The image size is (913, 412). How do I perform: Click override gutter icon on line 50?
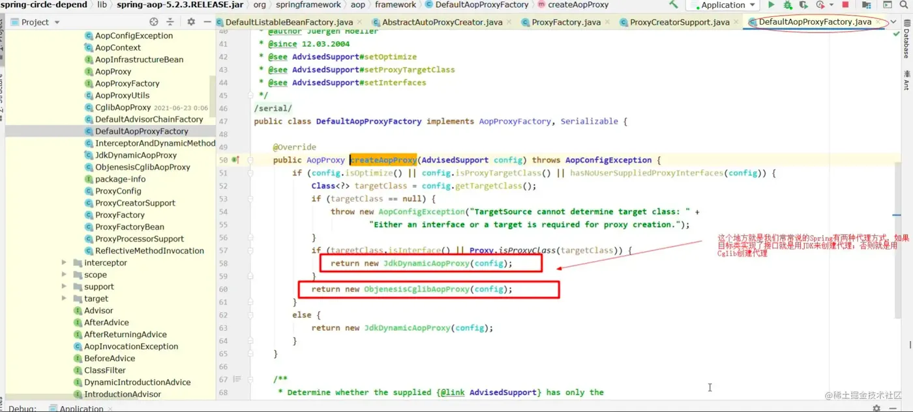(x=235, y=159)
